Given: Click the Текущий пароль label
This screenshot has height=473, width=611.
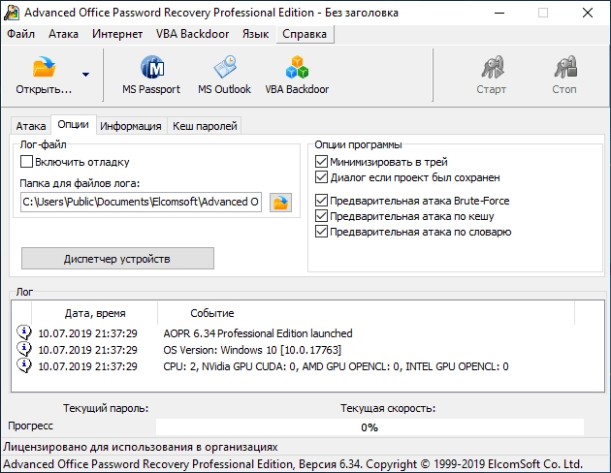Looking at the screenshot, I should [x=106, y=408].
